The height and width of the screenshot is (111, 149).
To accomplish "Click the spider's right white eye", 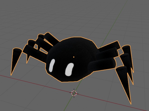I will point(69,69).
